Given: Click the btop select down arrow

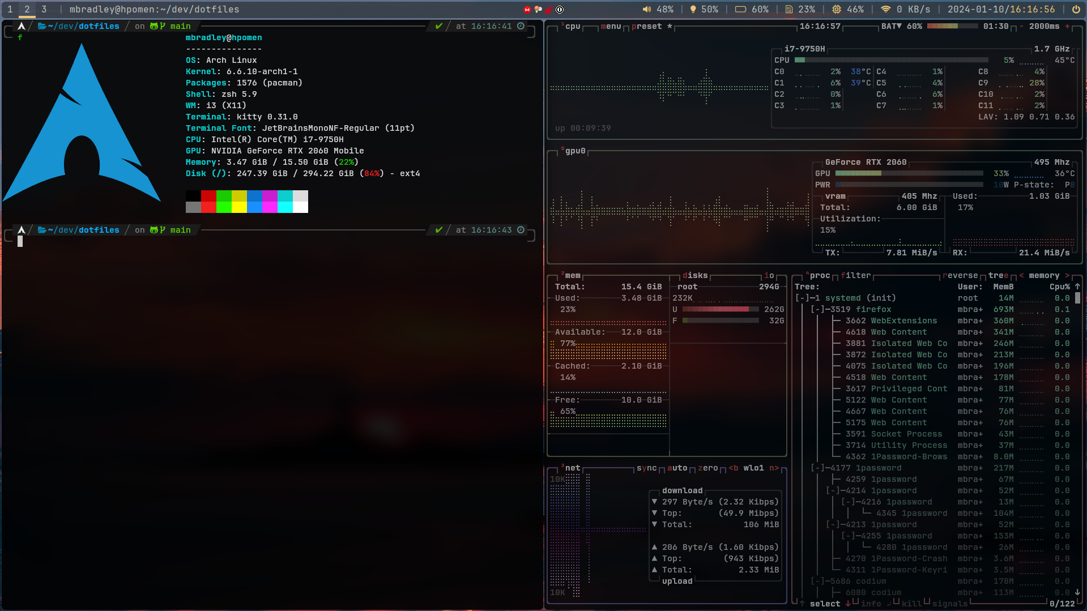Looking at the screenshot, I should [848, 604].
